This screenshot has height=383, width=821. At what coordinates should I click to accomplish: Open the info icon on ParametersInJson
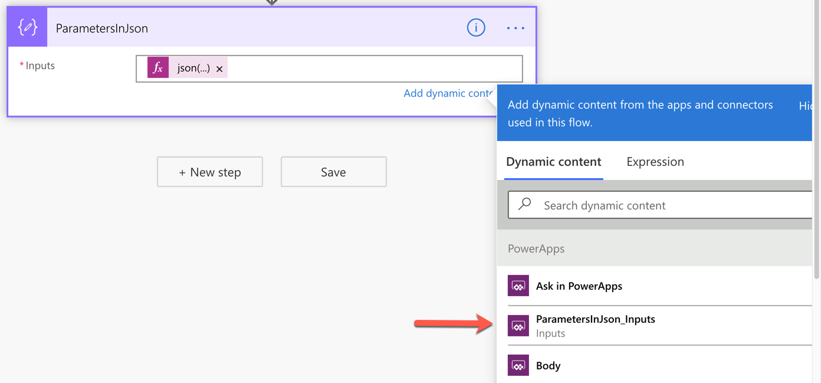click(x=475, y=28)
